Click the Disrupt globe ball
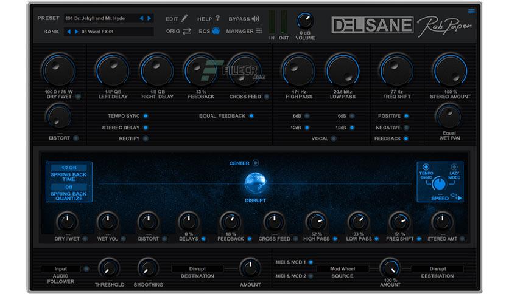The width and height of the screenshot is (509, 294). [255, 183]
